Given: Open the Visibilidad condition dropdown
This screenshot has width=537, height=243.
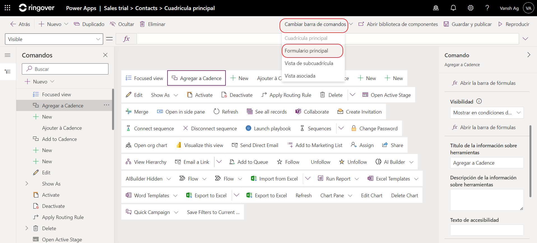Looking at the screenshot, I should (487, 113).
